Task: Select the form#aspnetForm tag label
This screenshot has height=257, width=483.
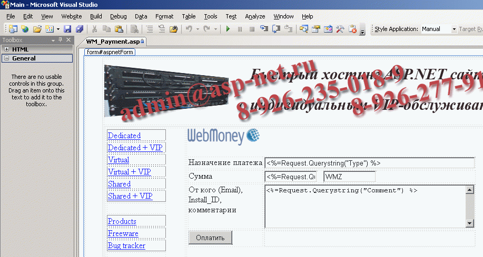Action: (x=110, y=52)
